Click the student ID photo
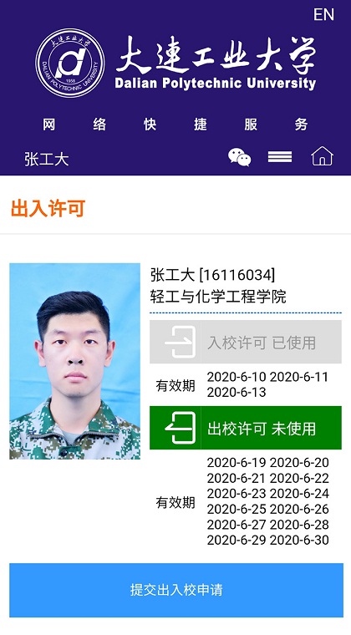The height and width of the screenshot is (635, 351). (75, 361)
